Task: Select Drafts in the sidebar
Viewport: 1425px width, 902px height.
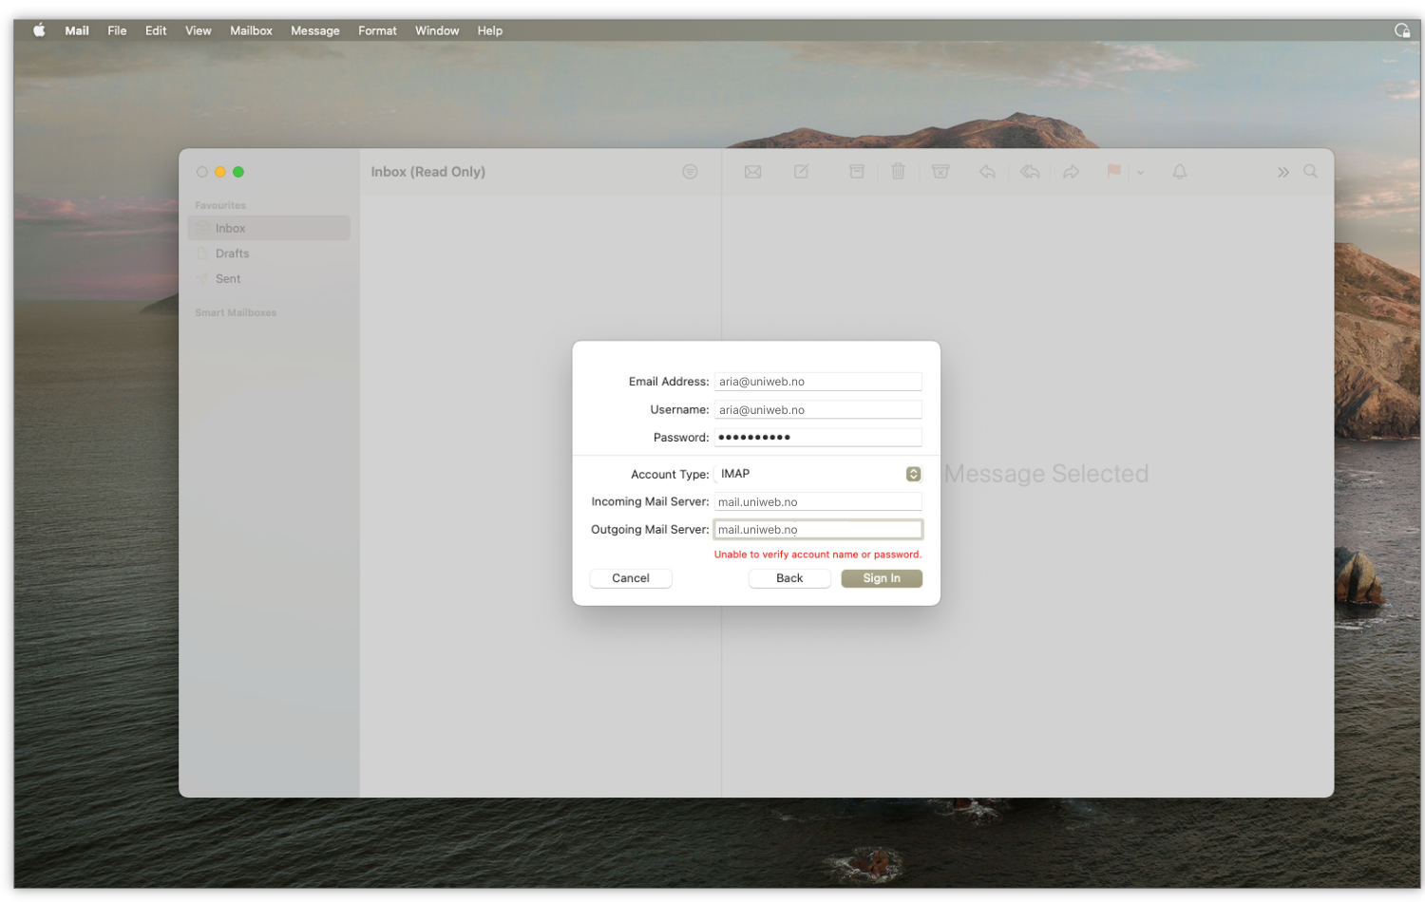Action: pos(269,254)
